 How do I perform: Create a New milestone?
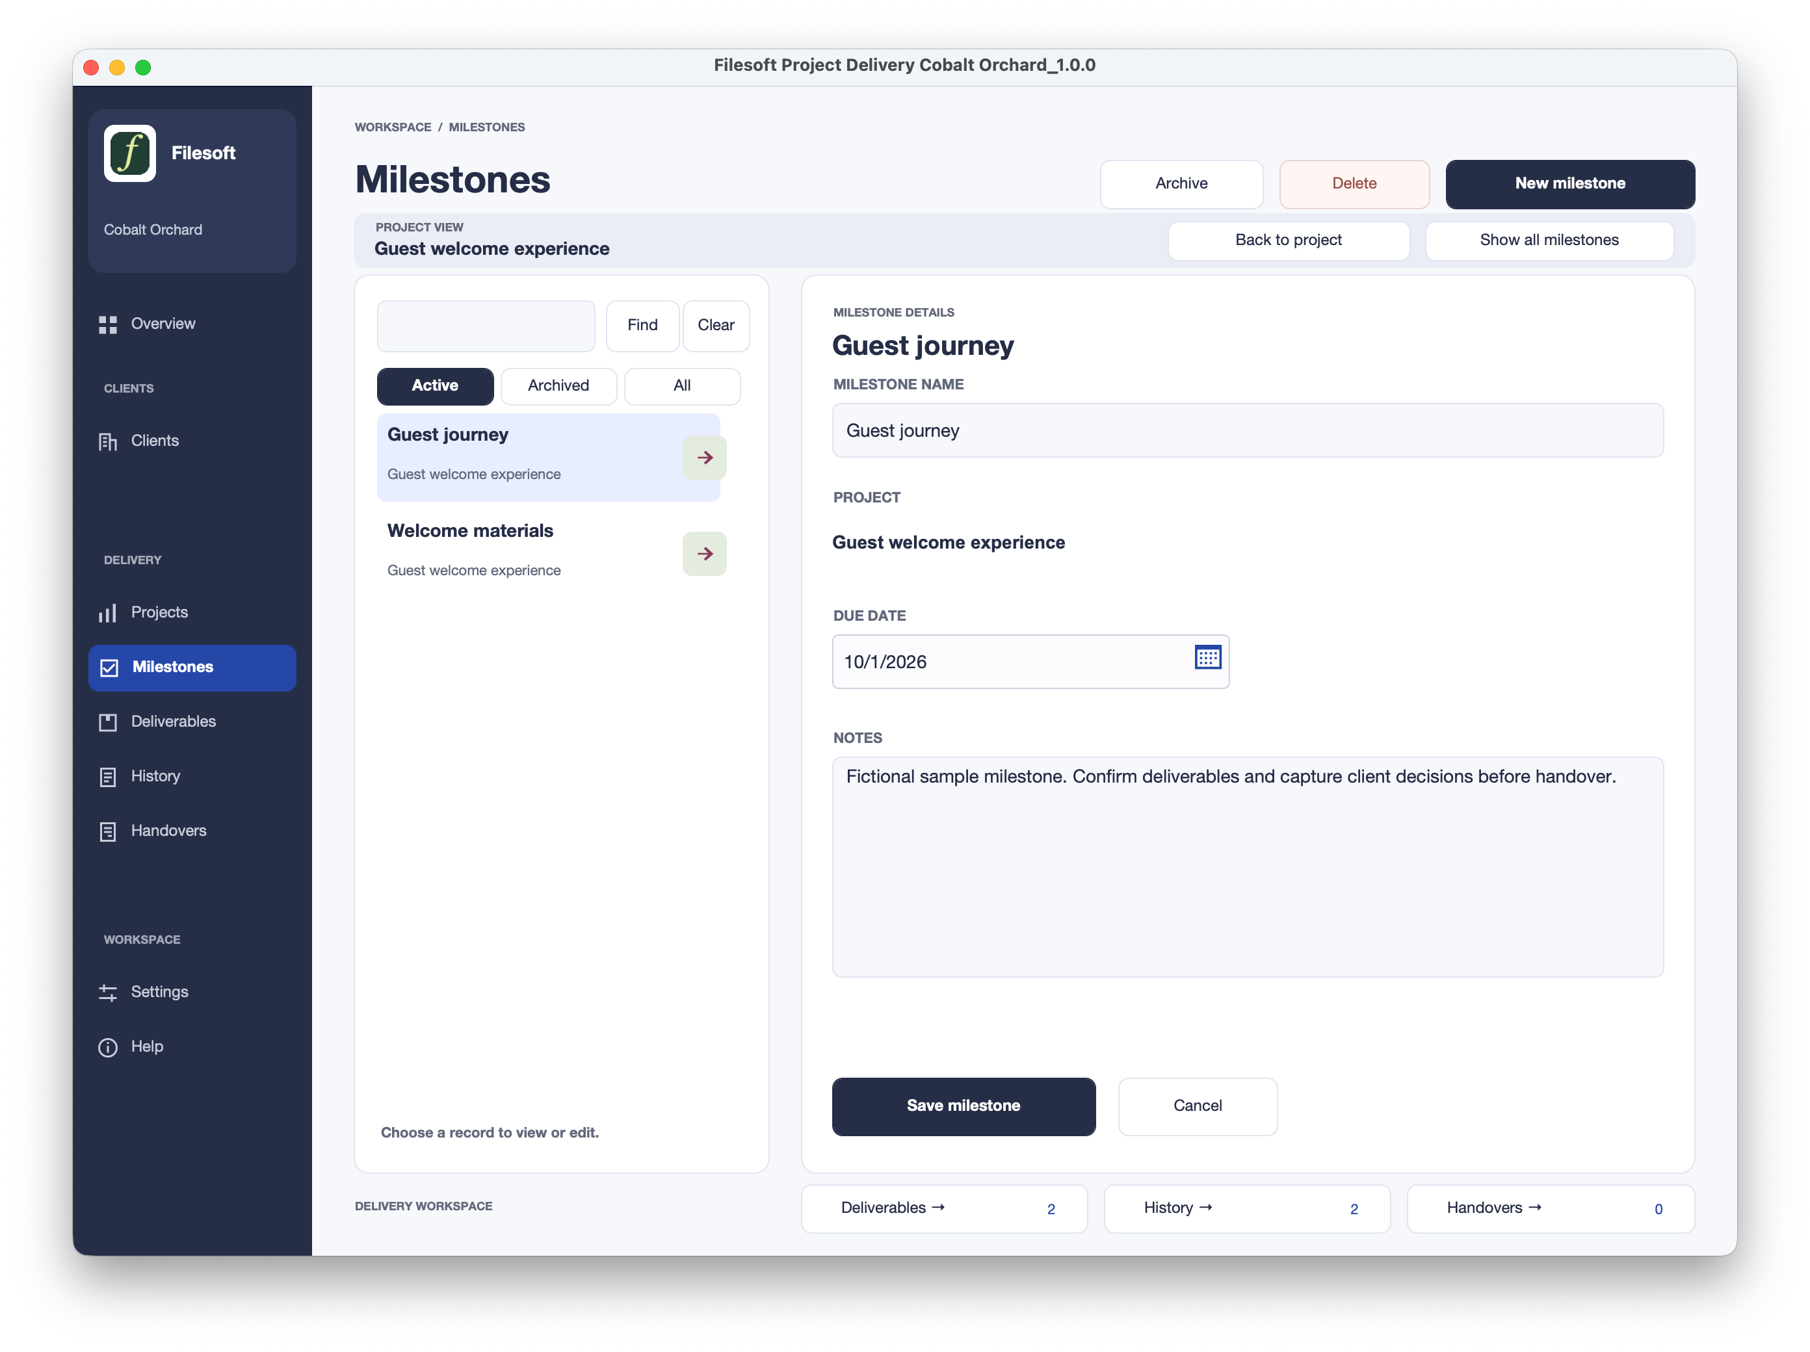click(x=1569, y=184)
